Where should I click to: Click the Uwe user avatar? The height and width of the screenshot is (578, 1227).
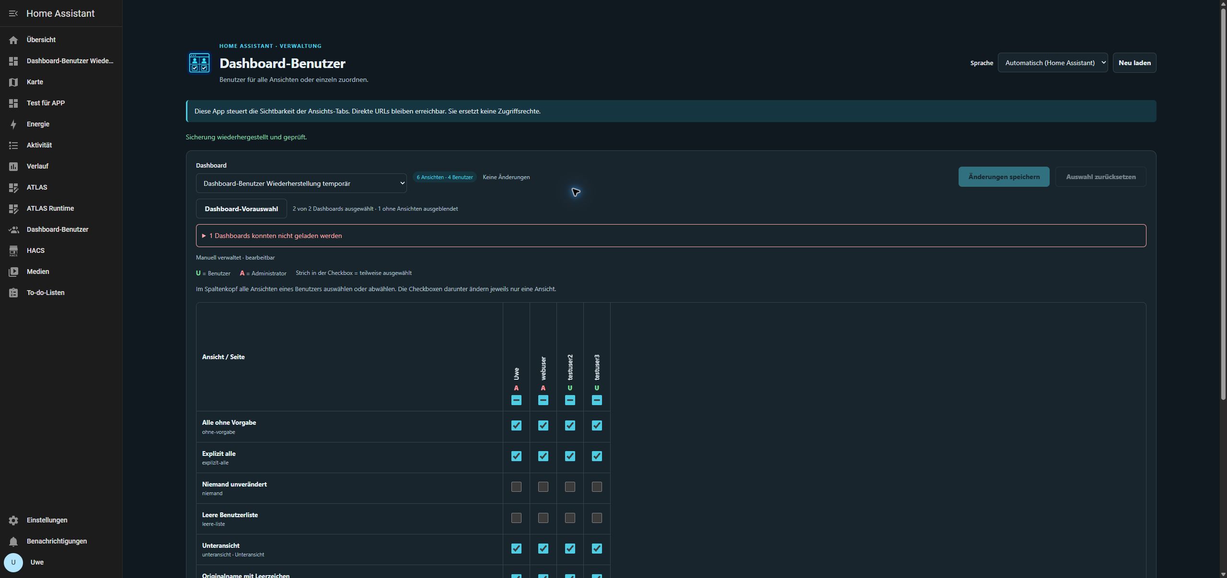tap(13, 562)
